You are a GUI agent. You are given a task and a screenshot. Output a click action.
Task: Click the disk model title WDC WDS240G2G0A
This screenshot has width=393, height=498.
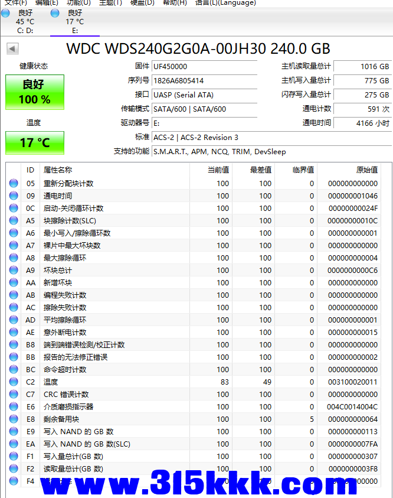pyautogui.click(x=198, y=49)
